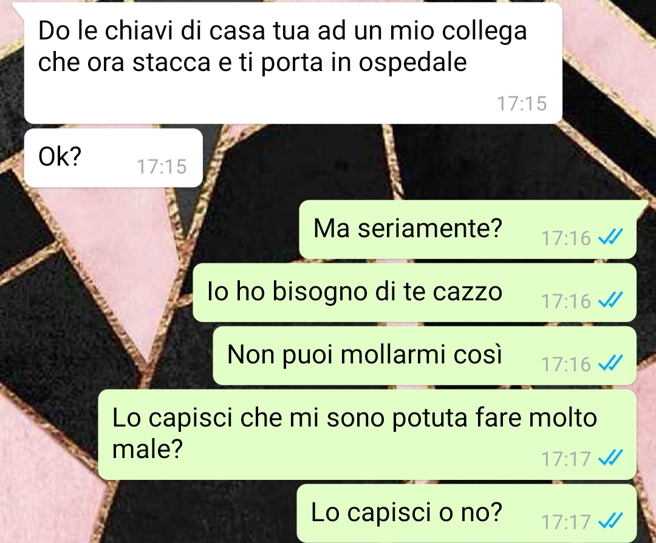Viewport: 656px width, 543px height.
Task: Select the 'Non puoi mollarmi così' bubble
Action: tap(425, 356)
